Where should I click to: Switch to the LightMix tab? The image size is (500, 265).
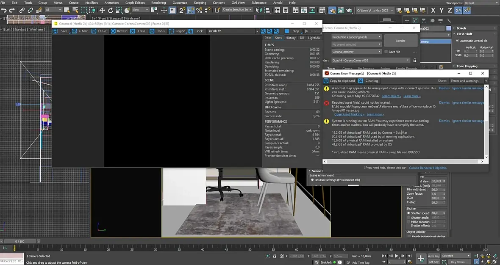click(314, 38)
